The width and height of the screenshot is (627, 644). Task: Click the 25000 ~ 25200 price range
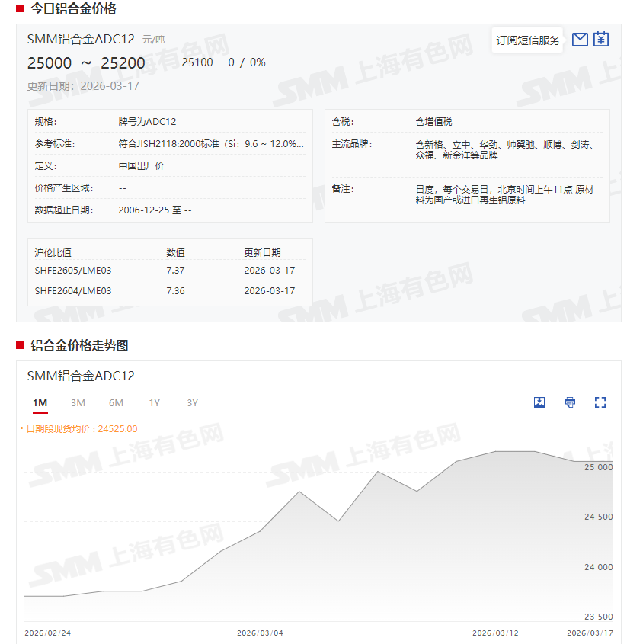(x=86, y=63)
